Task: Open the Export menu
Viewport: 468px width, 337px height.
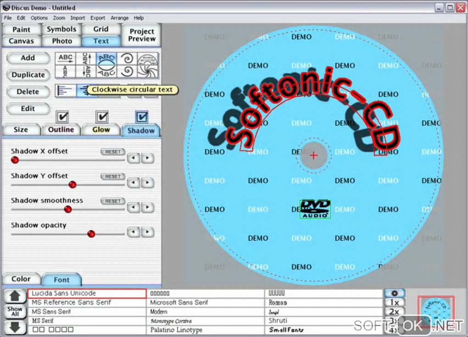Action: coord(98,18)
